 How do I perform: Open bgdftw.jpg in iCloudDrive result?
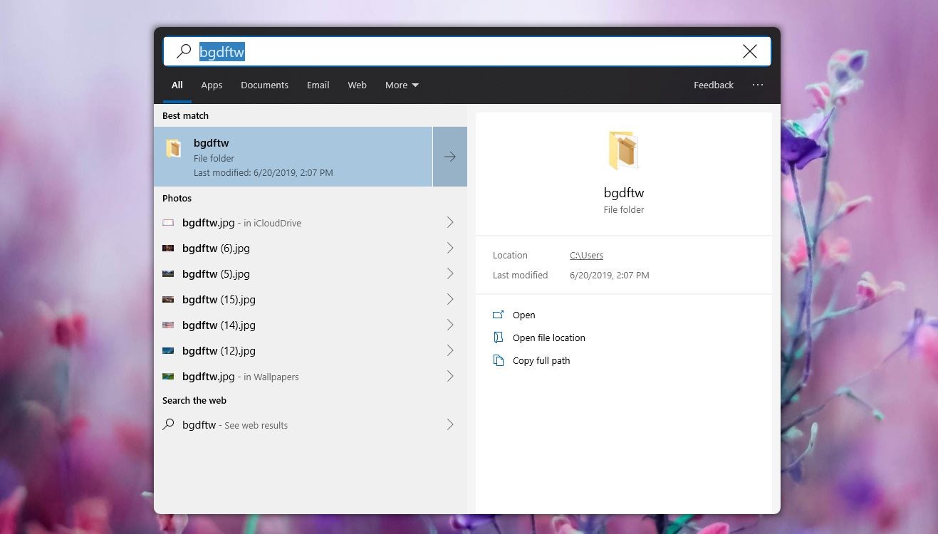[x=293, y=223]
